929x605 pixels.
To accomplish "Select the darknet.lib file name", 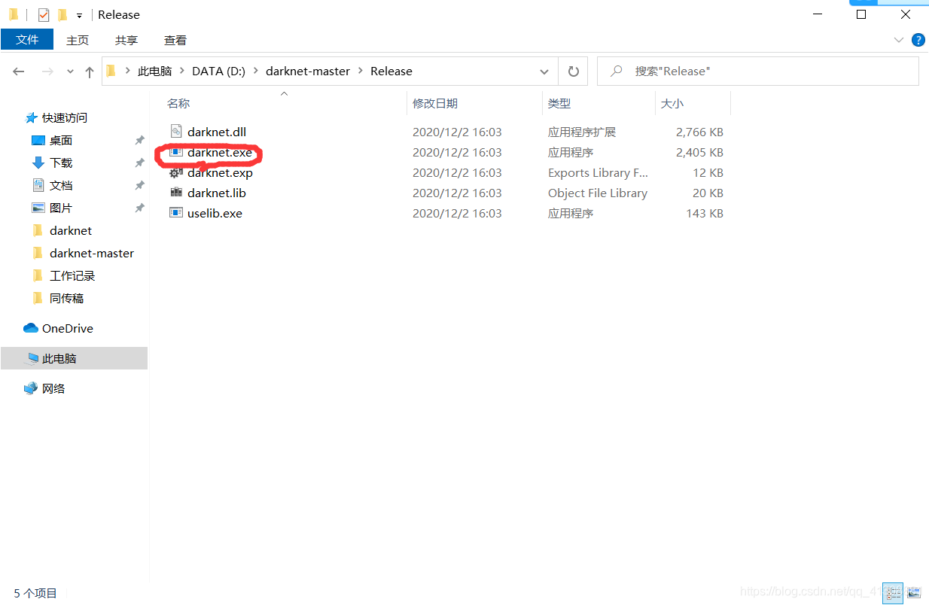I will (x=217, y=193).
